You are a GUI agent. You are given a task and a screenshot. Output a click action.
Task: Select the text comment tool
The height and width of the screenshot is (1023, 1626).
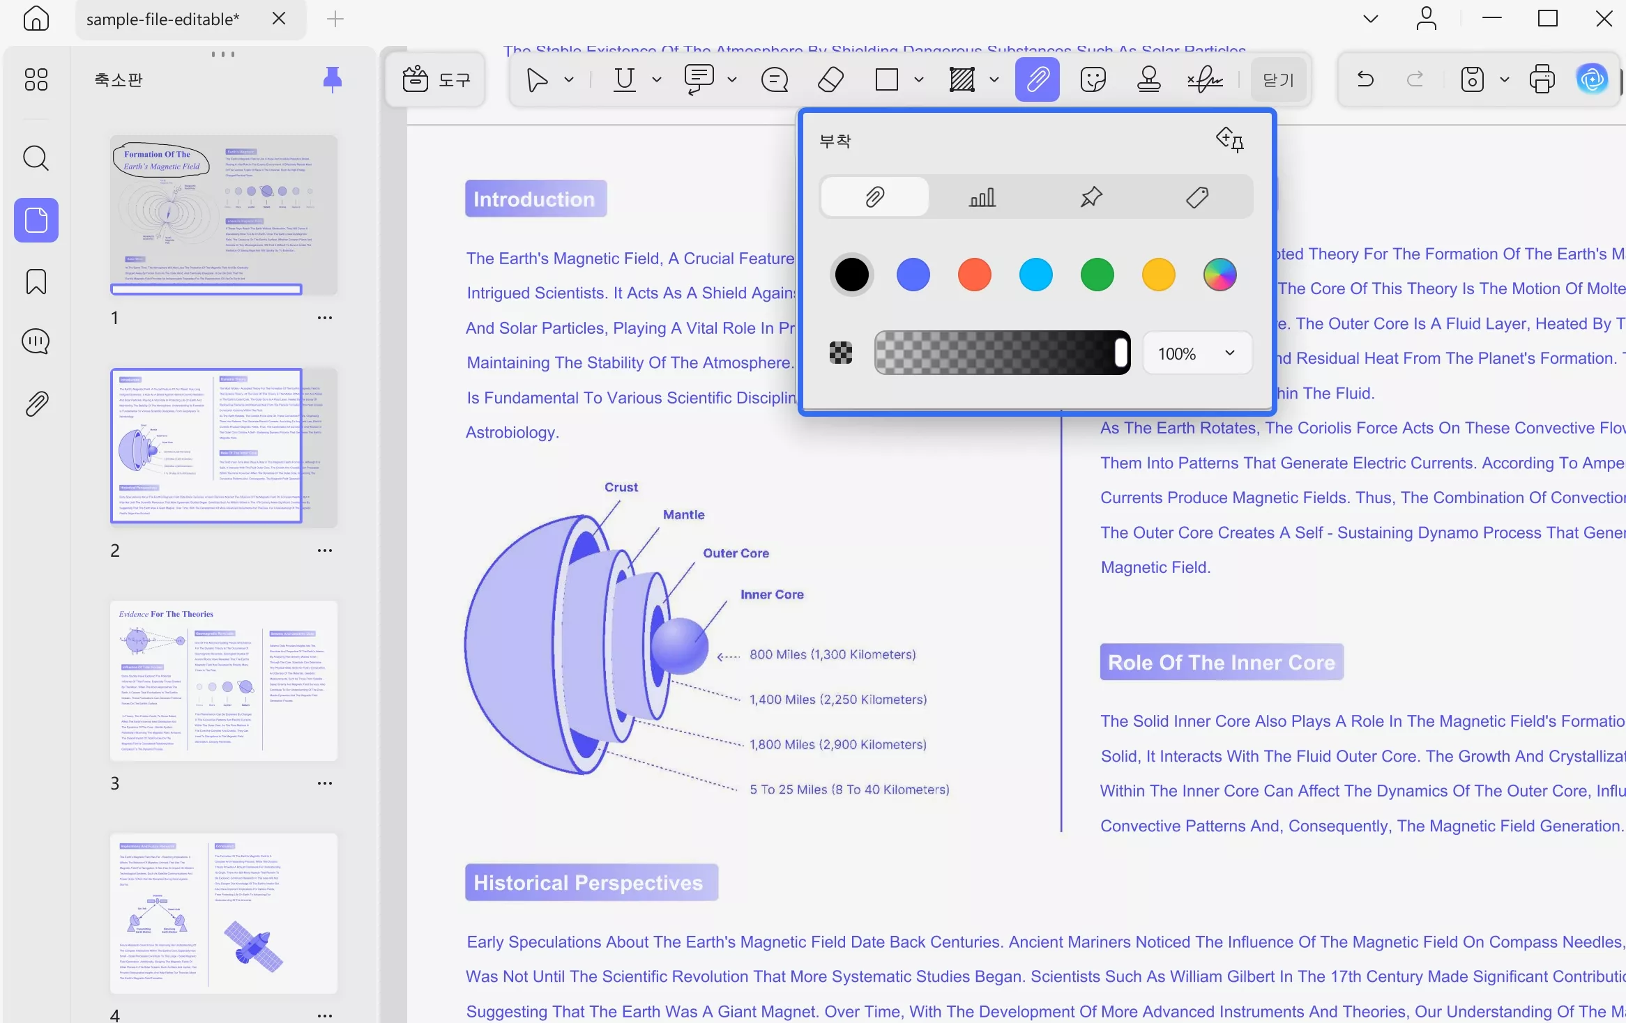699,79
